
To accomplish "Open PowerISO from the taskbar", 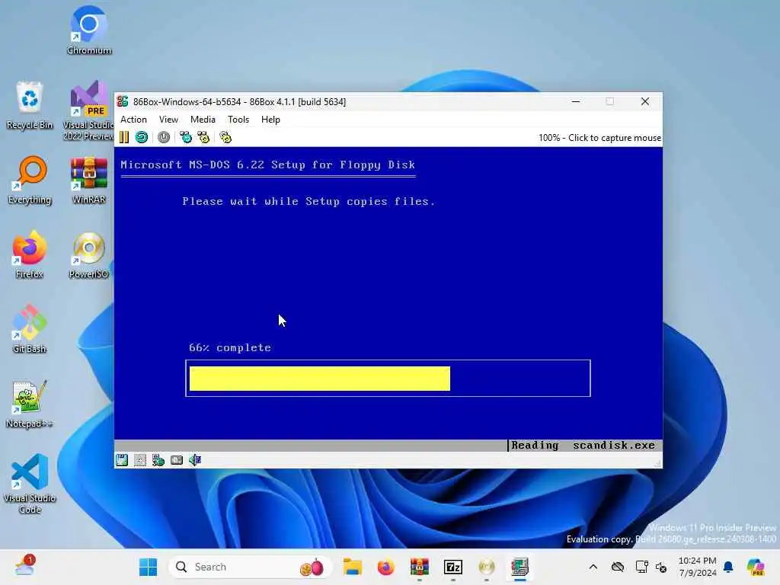I will [487, 567].
